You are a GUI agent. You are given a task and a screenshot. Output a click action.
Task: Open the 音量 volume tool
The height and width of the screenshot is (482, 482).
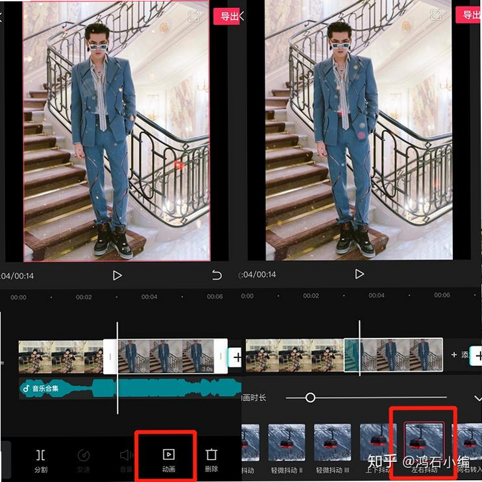(126, 460)
